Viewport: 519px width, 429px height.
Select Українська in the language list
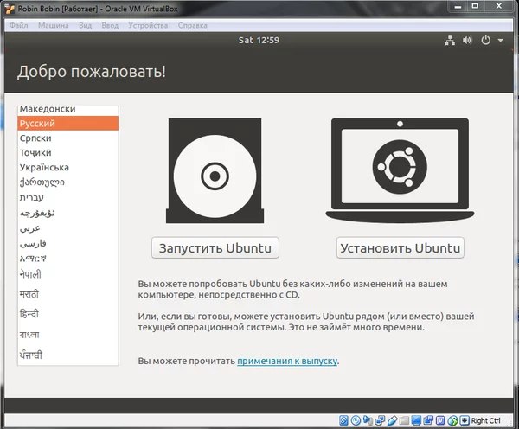(44, 167)
